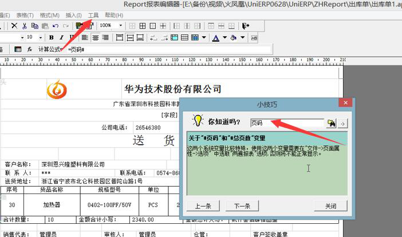Viewport: 402px width, 237px height.
Task: Open the font name dropdown arrow
Action: point(22,38)
